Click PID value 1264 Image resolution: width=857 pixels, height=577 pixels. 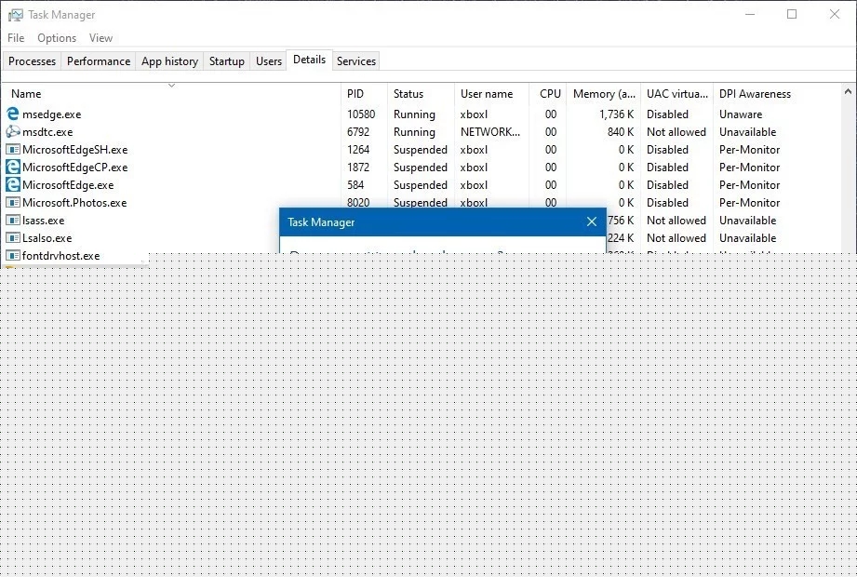(x=358, y=150)
